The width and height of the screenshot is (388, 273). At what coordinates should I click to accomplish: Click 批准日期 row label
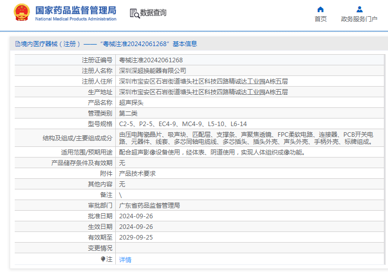(x=100, y=216)
